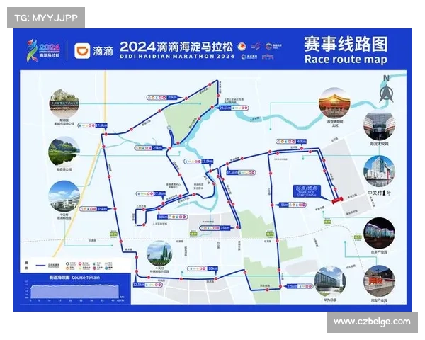Open the 海淀大悦城 landmark photo
Viewport: 425px width, 340px height.
(x=379, y=126)
